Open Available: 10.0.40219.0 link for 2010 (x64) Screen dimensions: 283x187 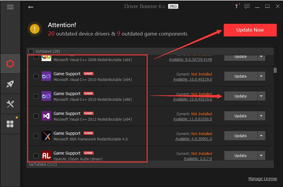point(192,79)
